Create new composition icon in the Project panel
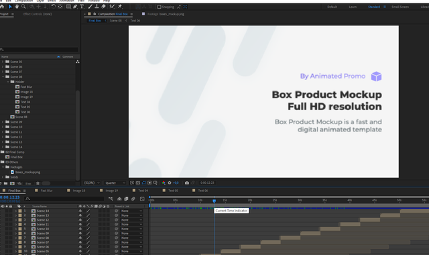 pos(12,183)
